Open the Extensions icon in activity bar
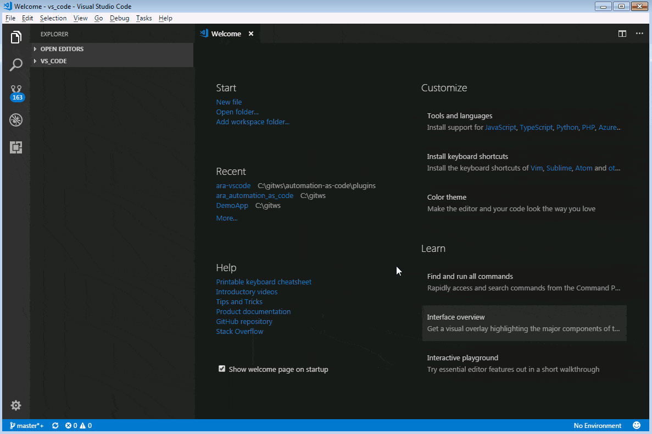 pos(16,147)
